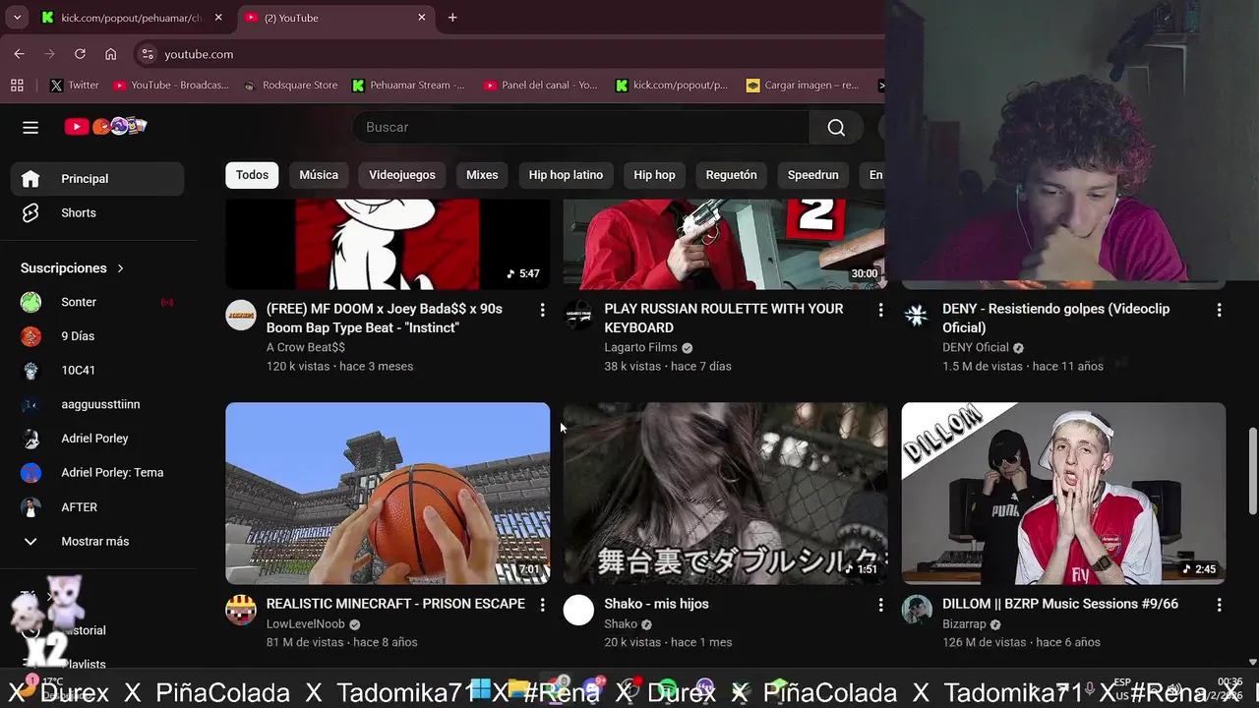
Task: Select the Música filter chip
Action: point(319,175)
